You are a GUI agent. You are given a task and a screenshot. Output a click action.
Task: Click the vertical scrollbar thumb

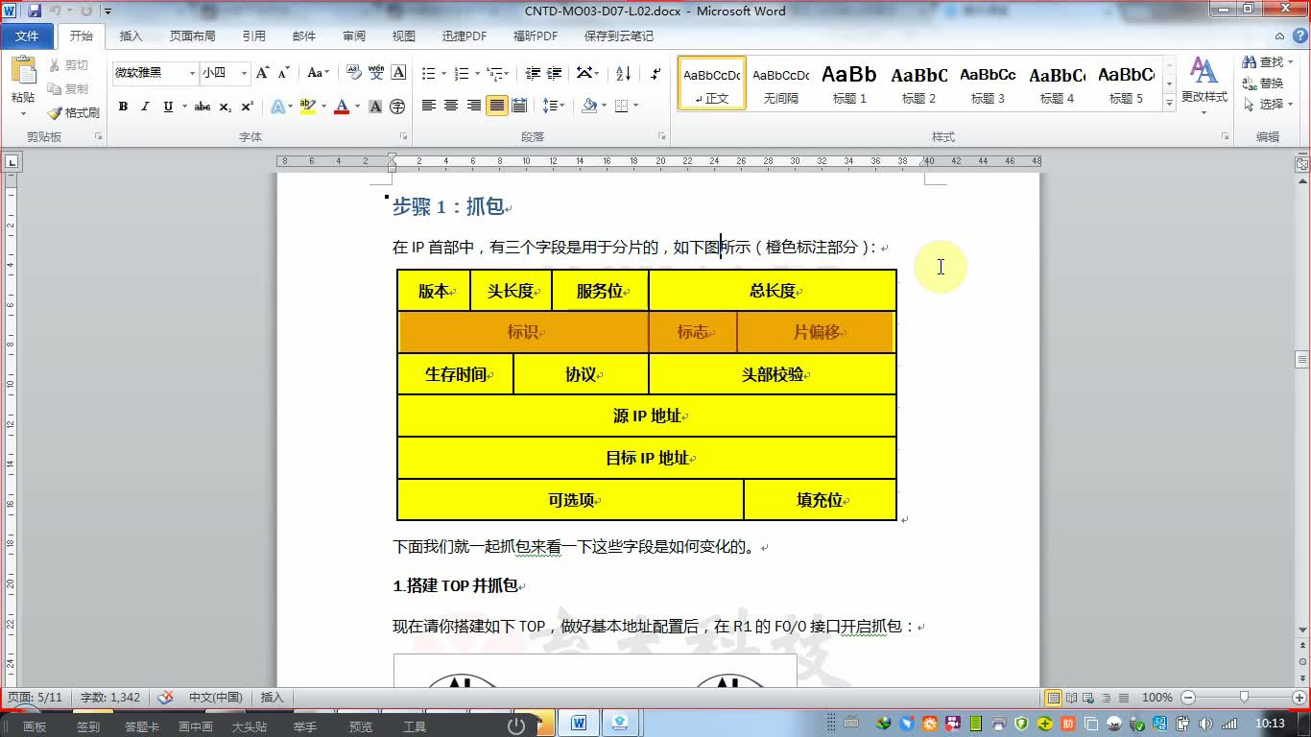coord(1301,360)
